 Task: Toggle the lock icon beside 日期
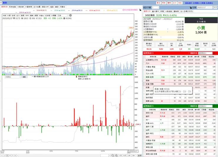coord(191,7)
